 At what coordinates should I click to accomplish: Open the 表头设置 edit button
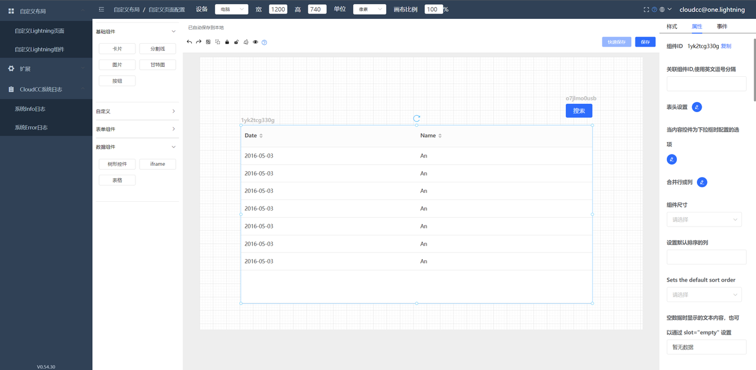[697, 107]
